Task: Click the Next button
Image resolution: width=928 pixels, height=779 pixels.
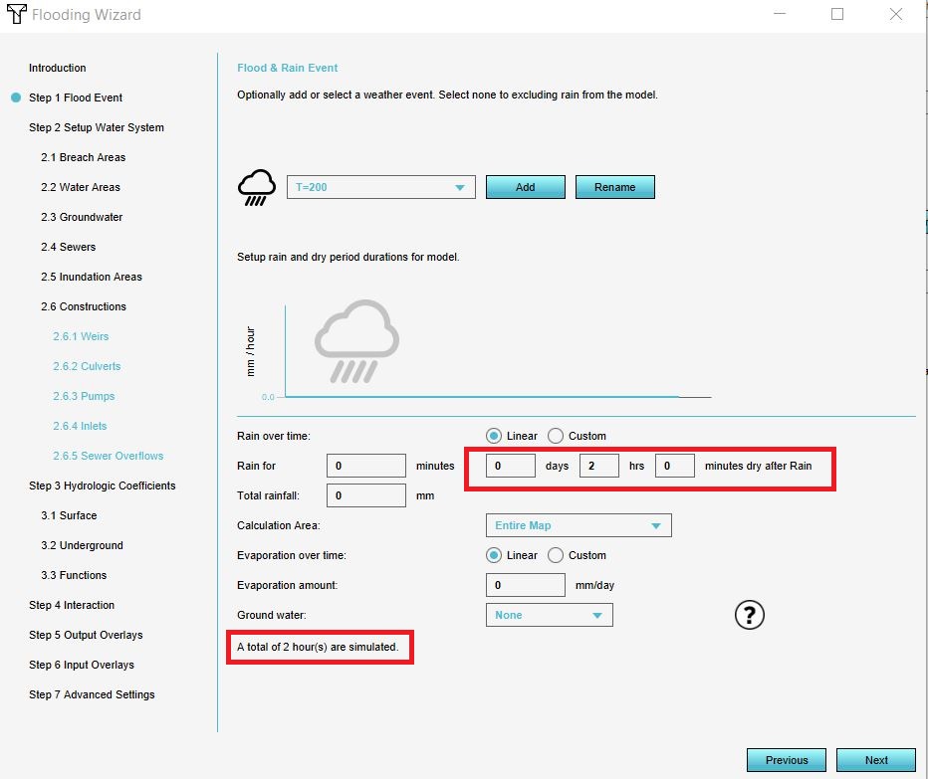Action: (875, 760)
